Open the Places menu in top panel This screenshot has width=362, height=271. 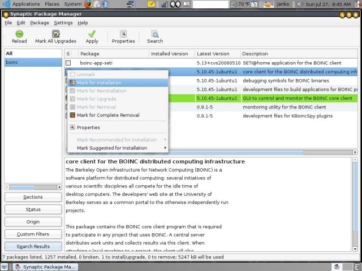click(x=52, y=4)
